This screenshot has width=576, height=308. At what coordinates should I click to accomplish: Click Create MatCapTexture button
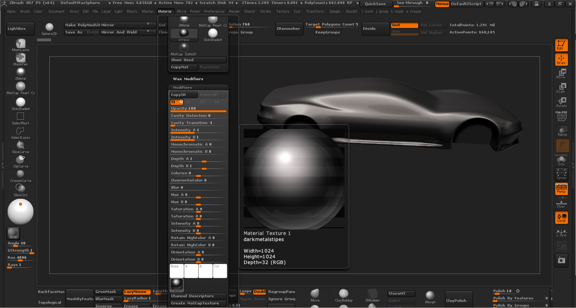(x=198, y=303)
